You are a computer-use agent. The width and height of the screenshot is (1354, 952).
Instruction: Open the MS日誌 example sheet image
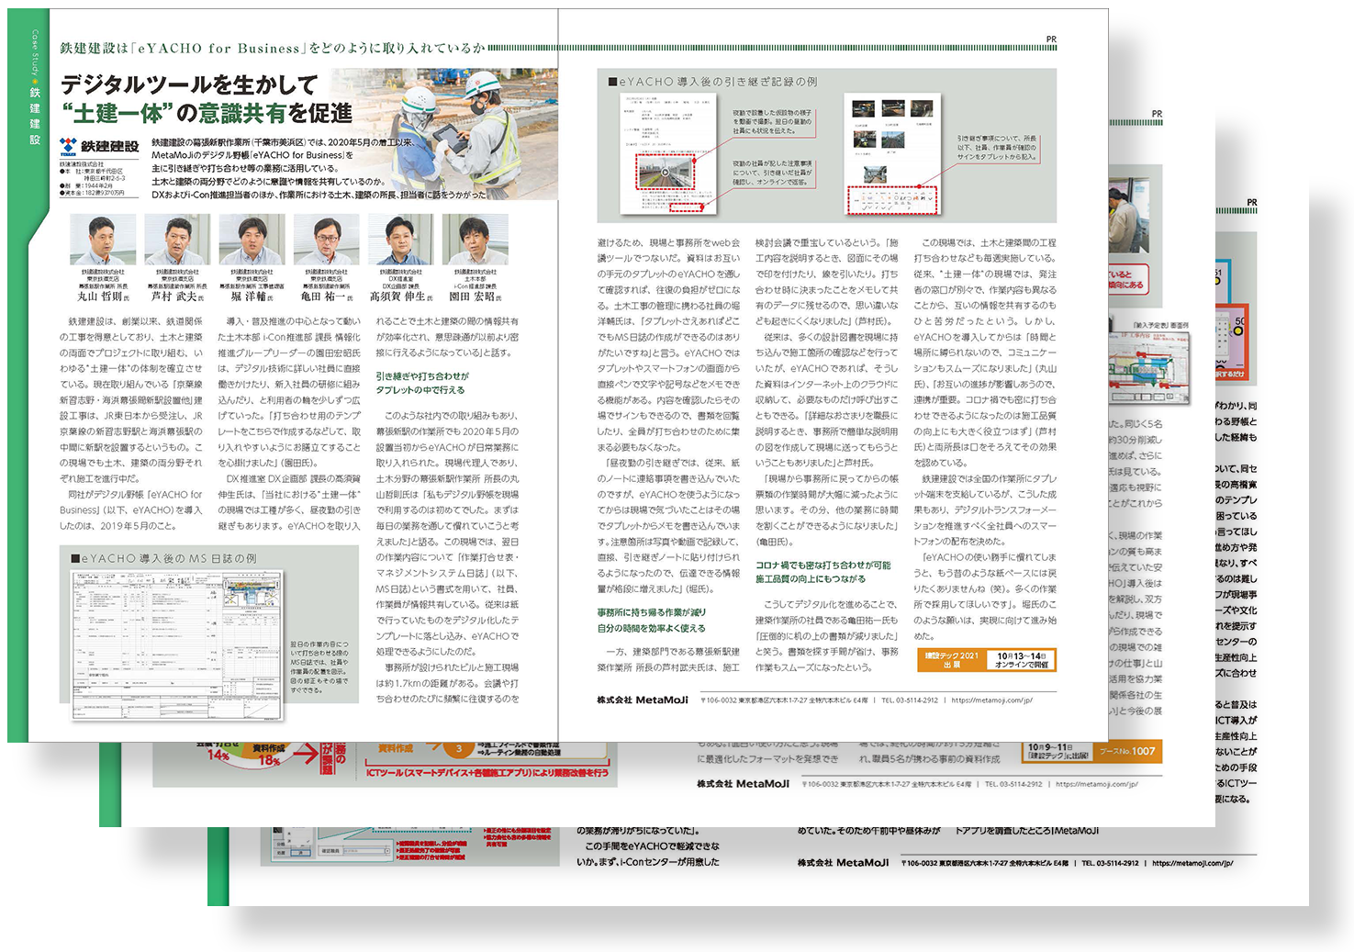point(178,635)
